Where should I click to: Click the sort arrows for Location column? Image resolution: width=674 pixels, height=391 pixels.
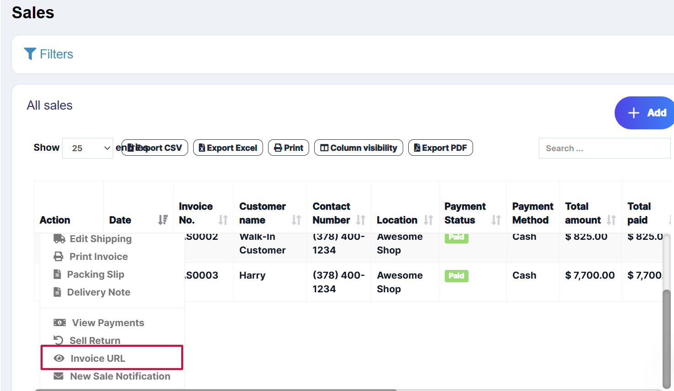tap(428, 220)
